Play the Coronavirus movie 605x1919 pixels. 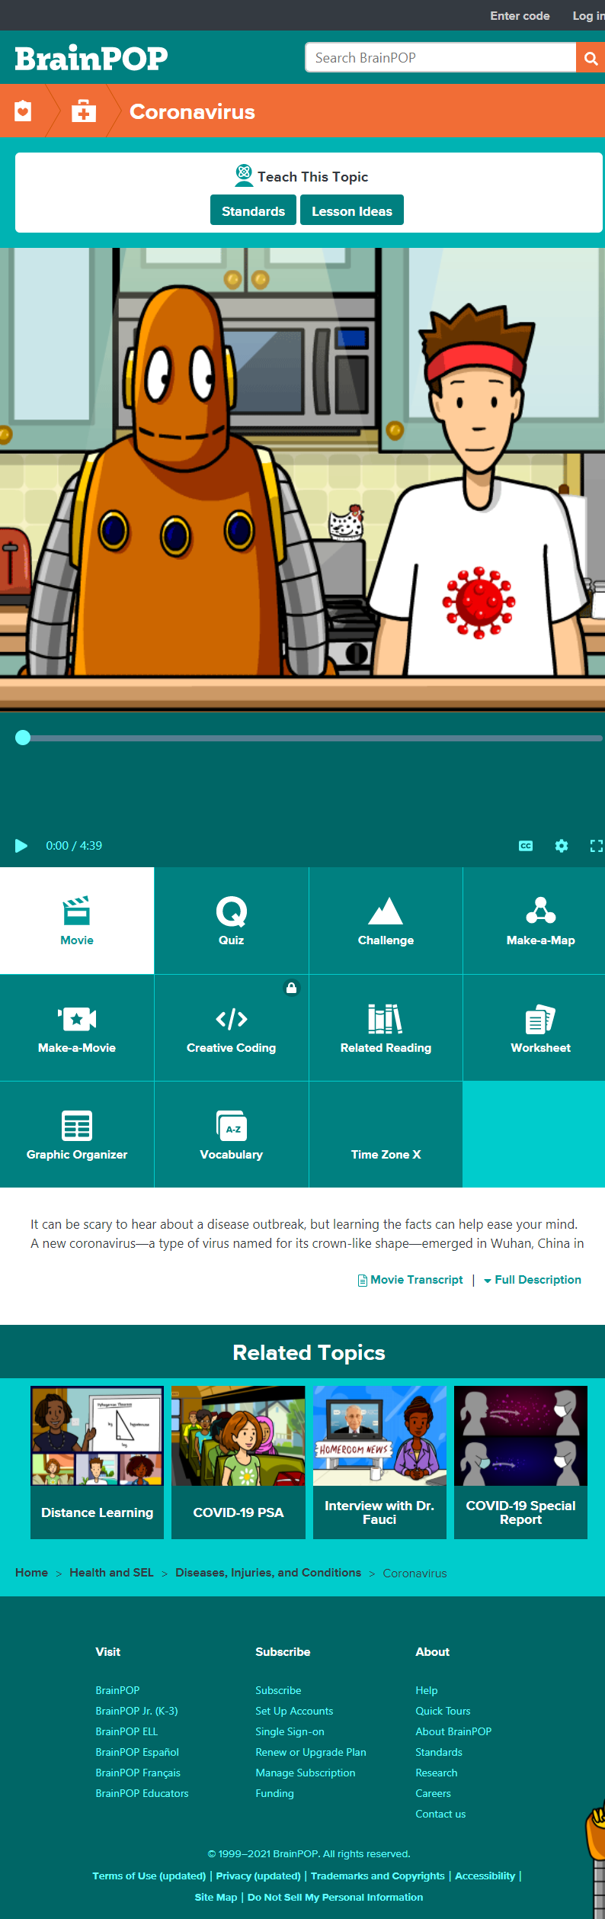pyautogui.click(x=21, y=846)
